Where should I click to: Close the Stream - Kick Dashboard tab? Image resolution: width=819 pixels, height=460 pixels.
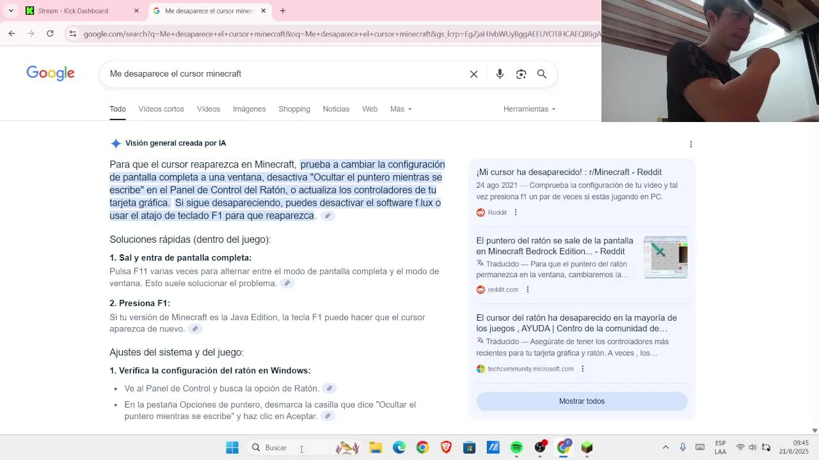(136, 11)
